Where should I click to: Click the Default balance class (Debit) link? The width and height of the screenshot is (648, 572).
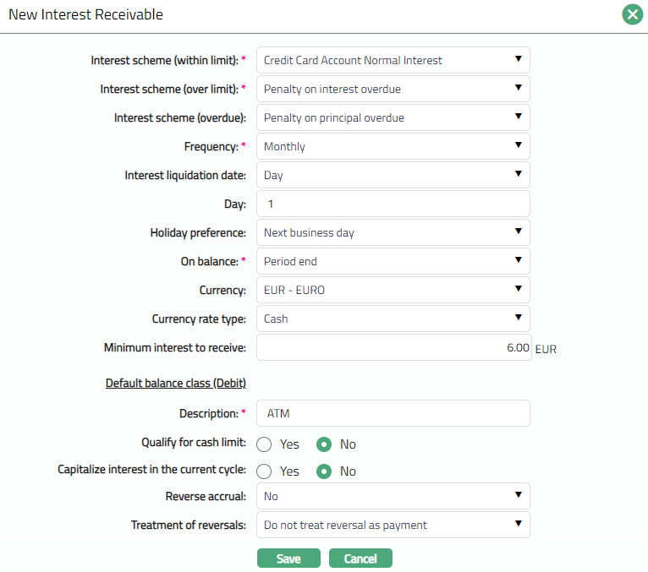tap(175, 383)
